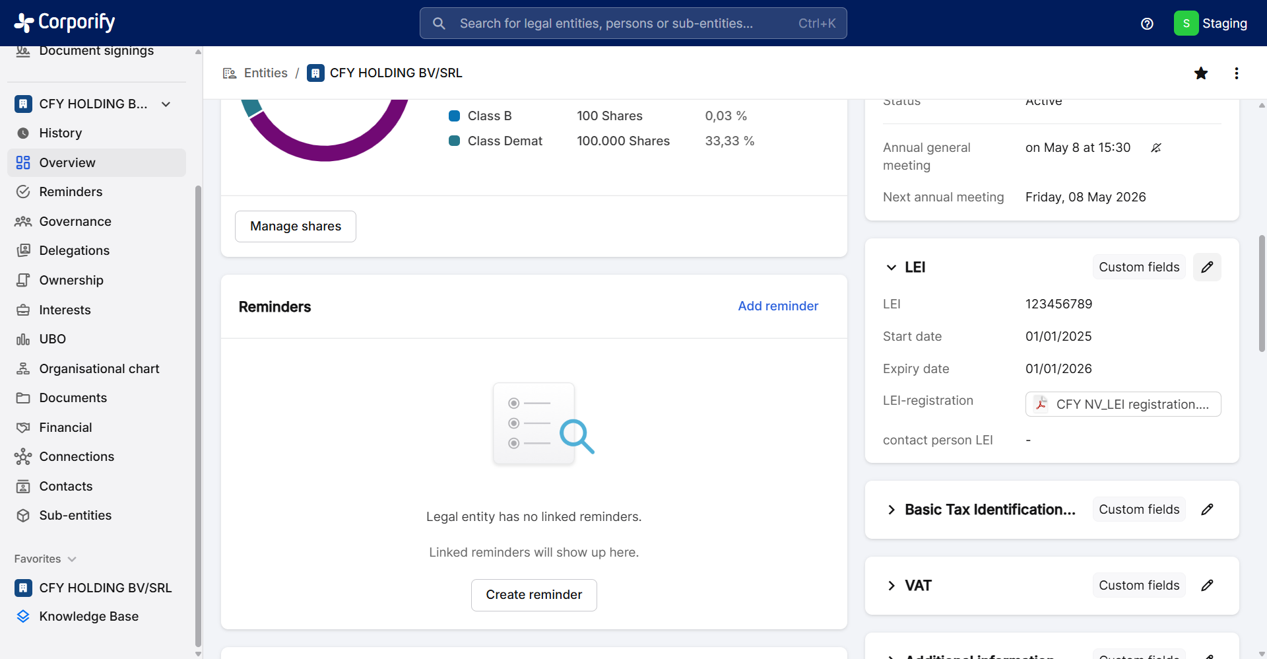The width and height of the screenshot is (1267, 659).
Task: Expand the VAT section chevron
Action: [x=892, y=586]
